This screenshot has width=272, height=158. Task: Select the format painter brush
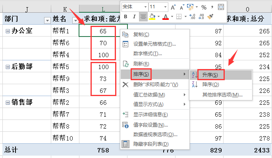[x=210, y=17]
